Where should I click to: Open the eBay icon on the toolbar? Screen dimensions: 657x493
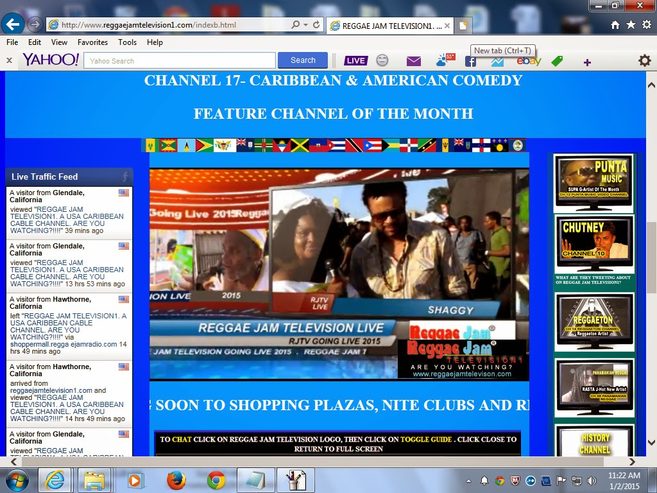[530, 61]
